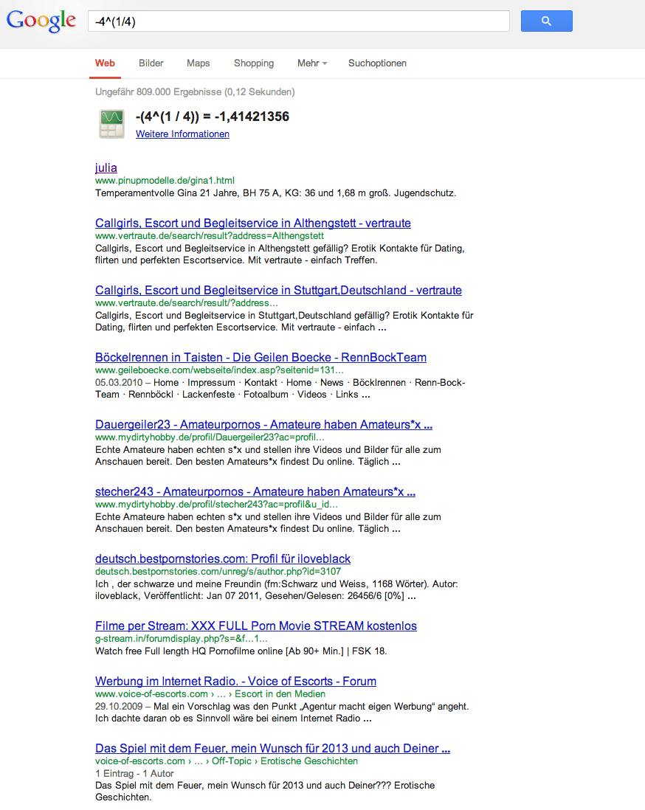645x810 pixels.
Task: Open the Filme per Stream result
Action: (256, 626)
